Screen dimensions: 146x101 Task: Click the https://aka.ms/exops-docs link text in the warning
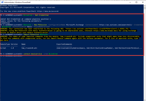click(x=105, y=31)
